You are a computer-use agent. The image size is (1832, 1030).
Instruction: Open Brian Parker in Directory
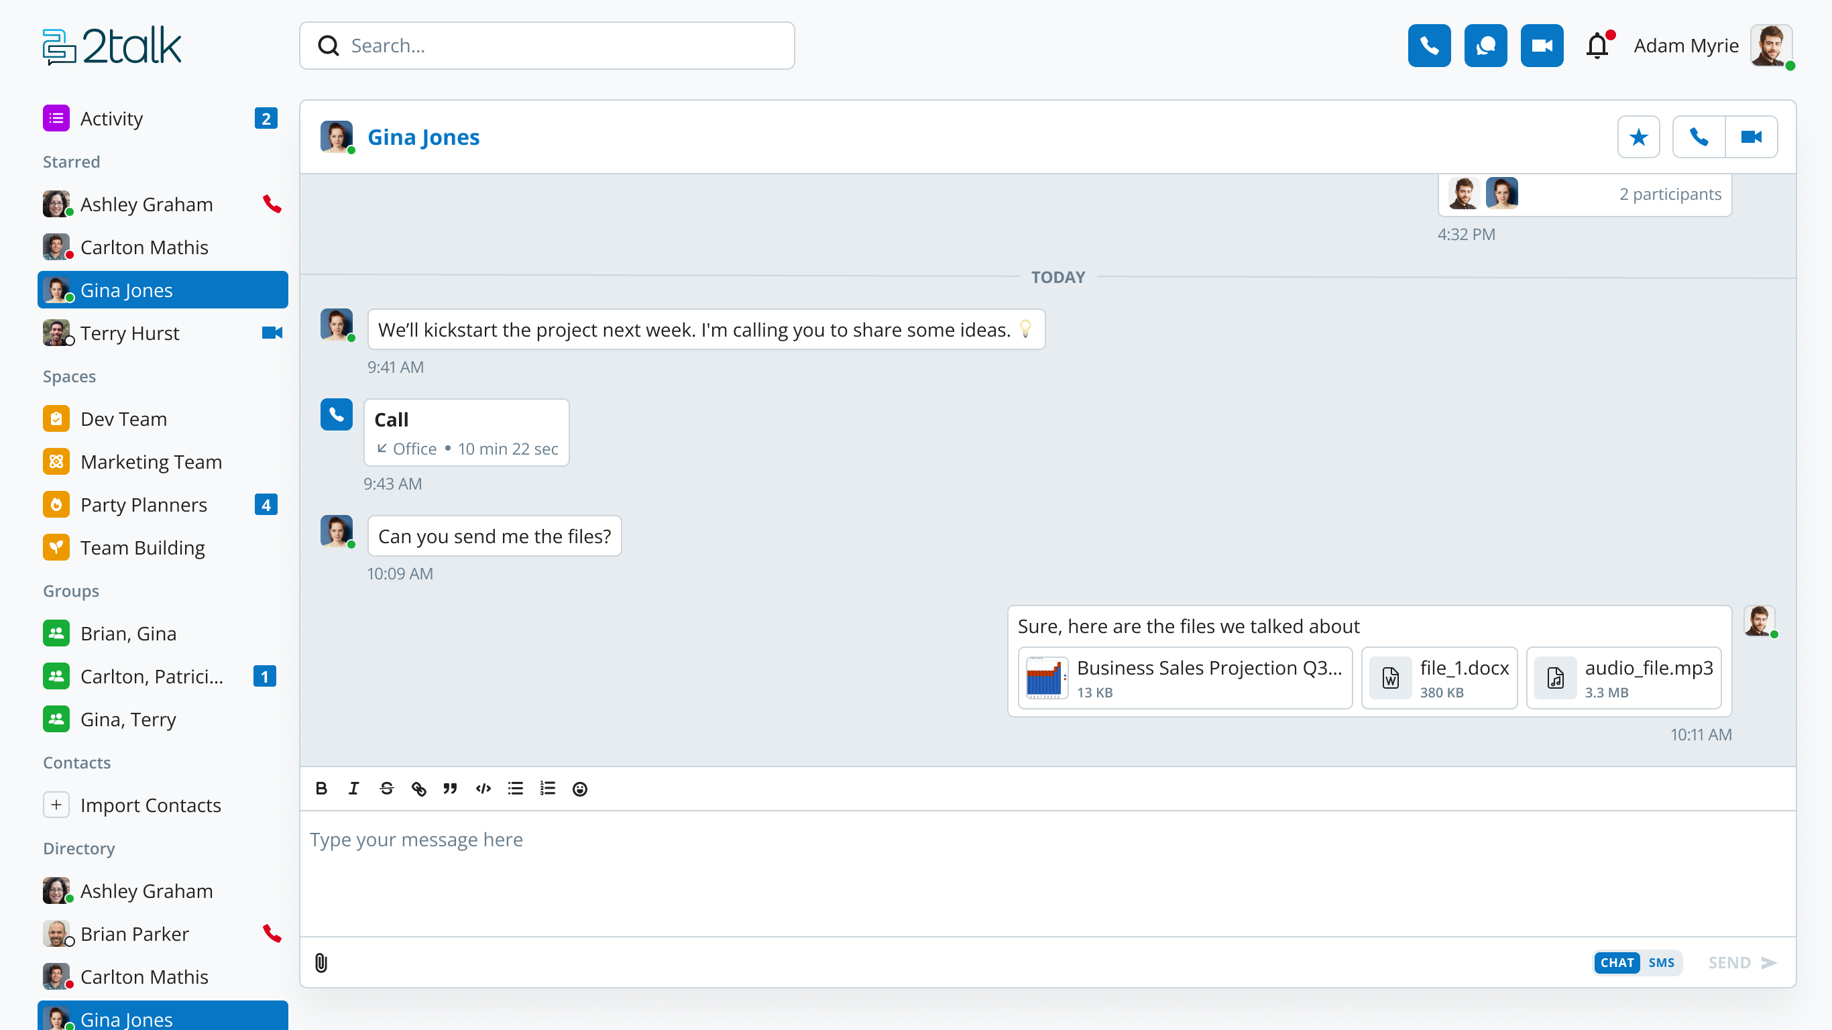point(162,933)
